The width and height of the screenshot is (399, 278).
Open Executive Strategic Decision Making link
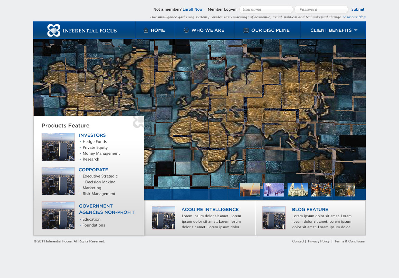(100, 179)
